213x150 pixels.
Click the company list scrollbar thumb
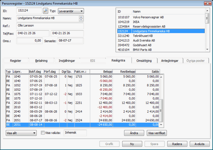[x=207, y=18]
